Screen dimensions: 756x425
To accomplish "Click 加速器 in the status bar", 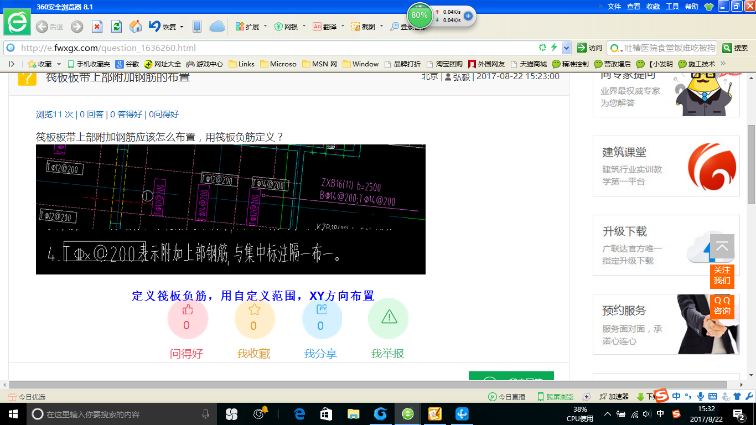I will click(x=613, y=397).
